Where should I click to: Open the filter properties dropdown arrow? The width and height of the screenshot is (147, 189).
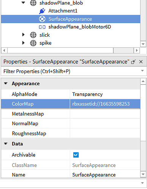(142, 71)
